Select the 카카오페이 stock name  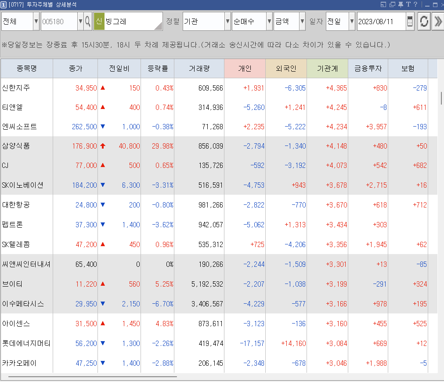point(19,363)
